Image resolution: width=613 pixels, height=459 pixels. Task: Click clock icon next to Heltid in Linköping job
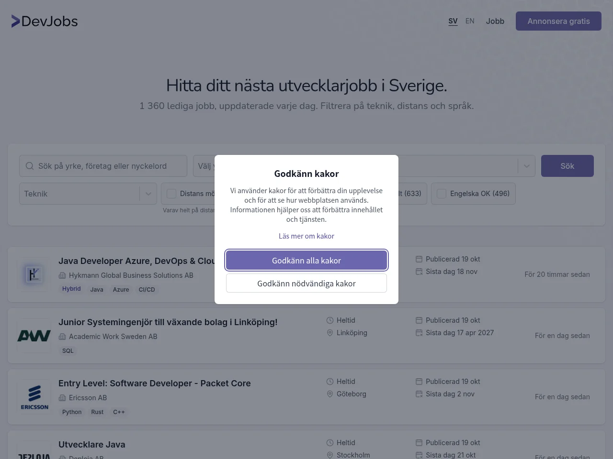tap(330, 320)
